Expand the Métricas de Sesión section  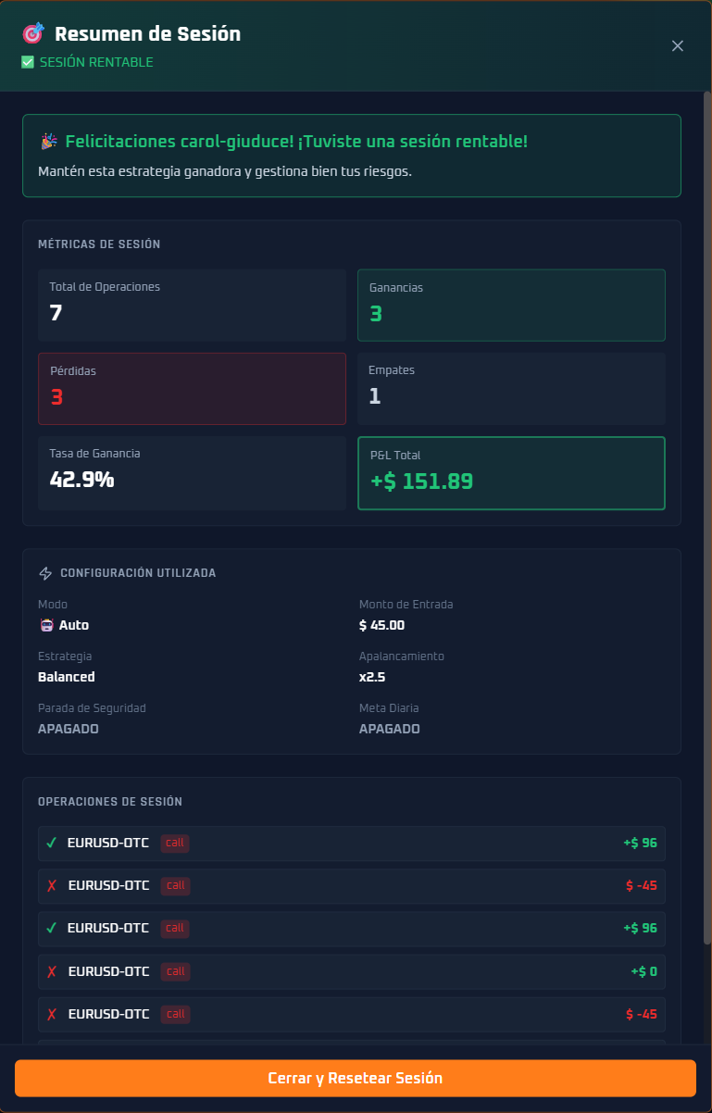99,244
